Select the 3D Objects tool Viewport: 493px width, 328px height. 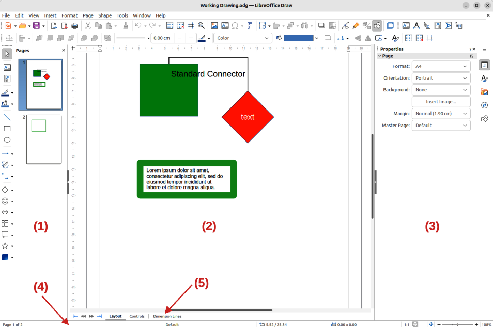click(x=5, y=257)
